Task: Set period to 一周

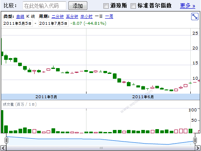Action: click(x=109, y=17)
